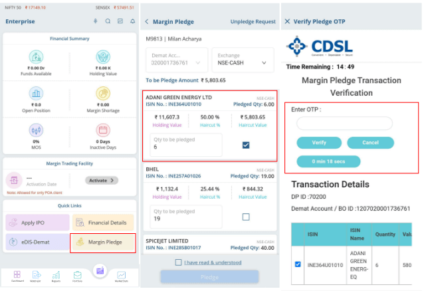424x291 pixels.
Task: Click the Enter OTP input field
Action: [344, 124]
